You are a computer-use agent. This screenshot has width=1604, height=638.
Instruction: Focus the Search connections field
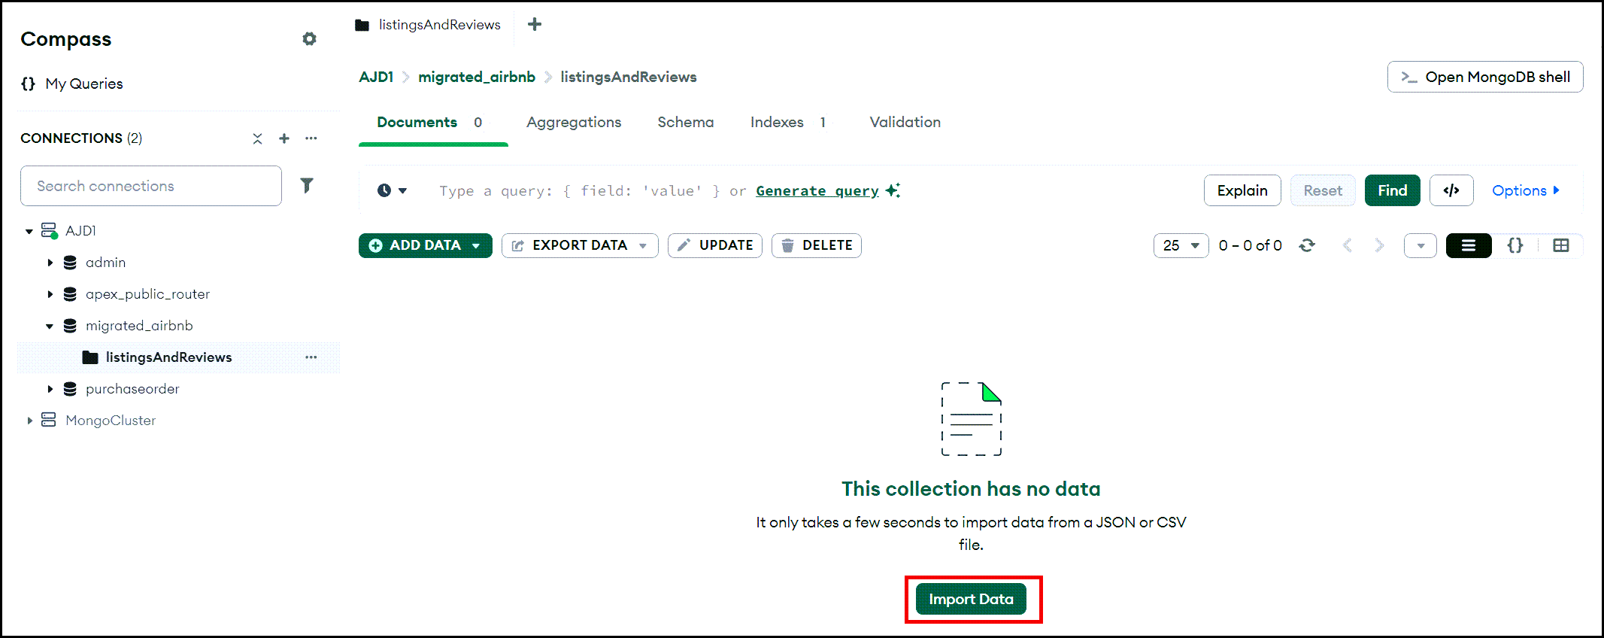151,186
